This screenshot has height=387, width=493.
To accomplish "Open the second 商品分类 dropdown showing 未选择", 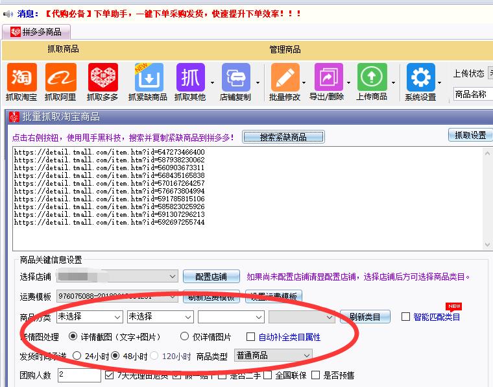I will pos(160,317).
